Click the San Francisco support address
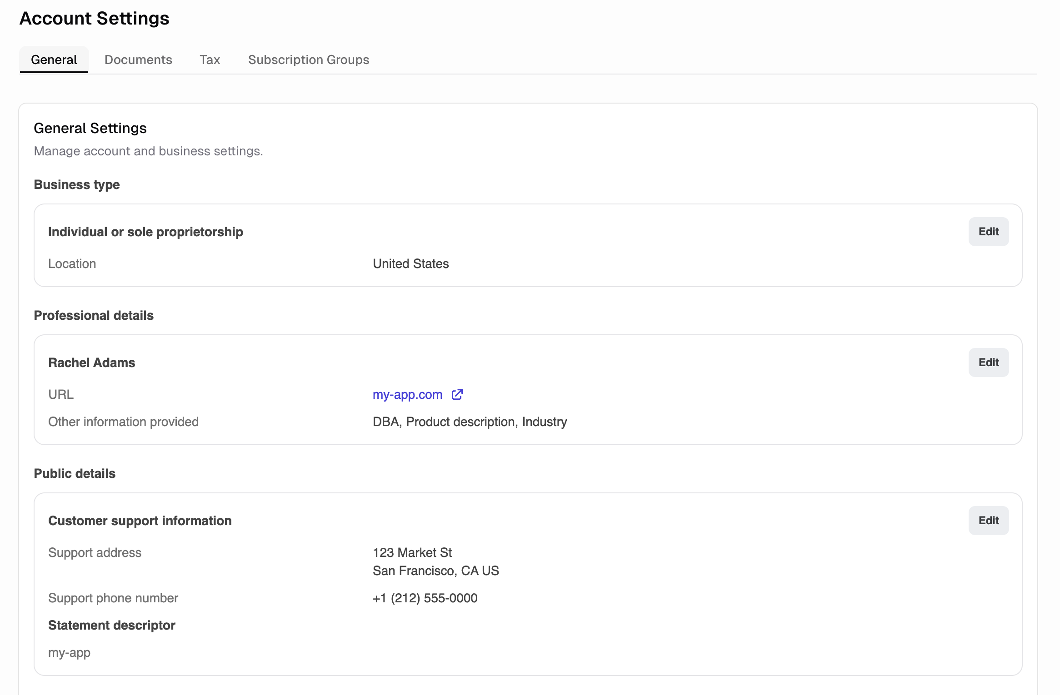The image size is (1060, 695). click(x=435, y=571)
